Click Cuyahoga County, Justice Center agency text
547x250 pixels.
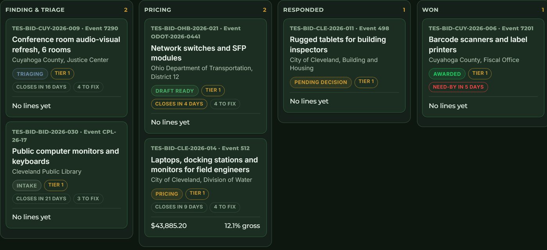(x=60, y=60)
